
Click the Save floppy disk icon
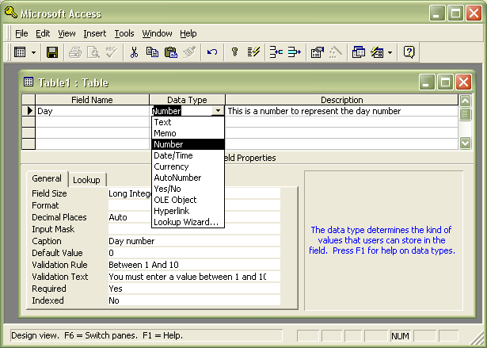tap(52, 52)
